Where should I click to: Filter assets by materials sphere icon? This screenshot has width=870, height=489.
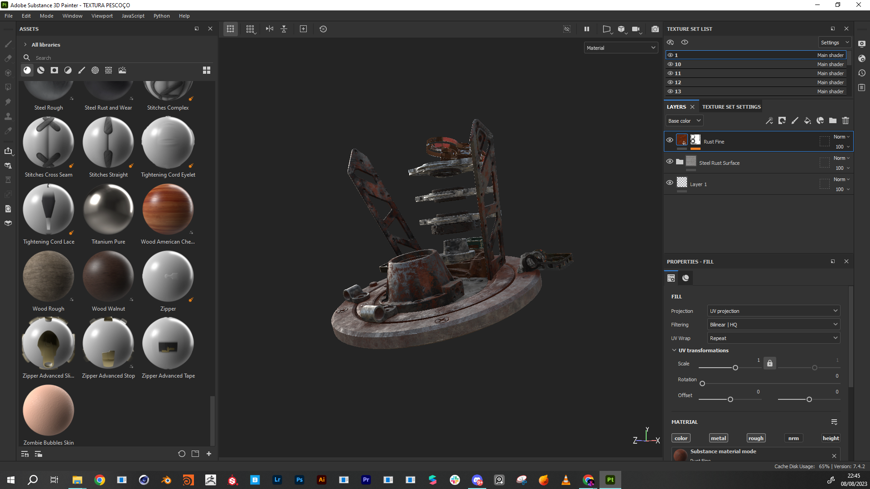pos(27,70)
